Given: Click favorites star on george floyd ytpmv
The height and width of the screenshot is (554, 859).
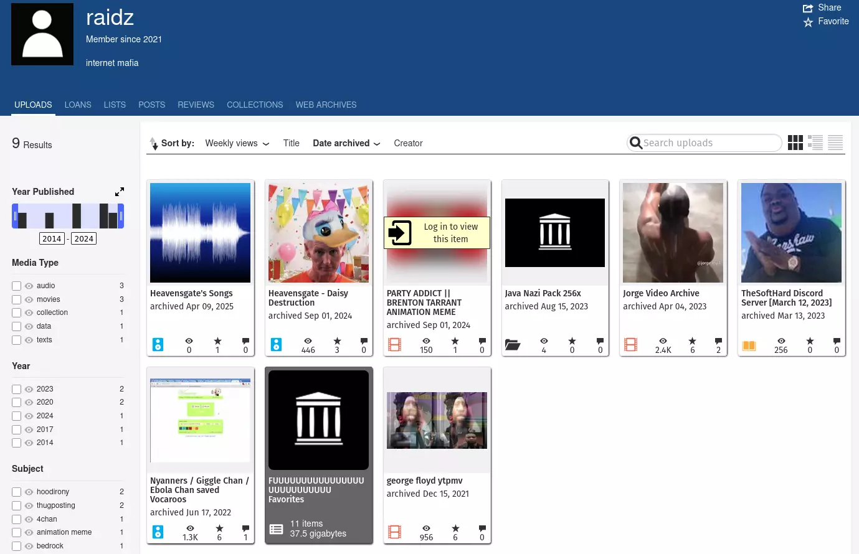Looking at the screenshot, I should click(x=455, y=528).
